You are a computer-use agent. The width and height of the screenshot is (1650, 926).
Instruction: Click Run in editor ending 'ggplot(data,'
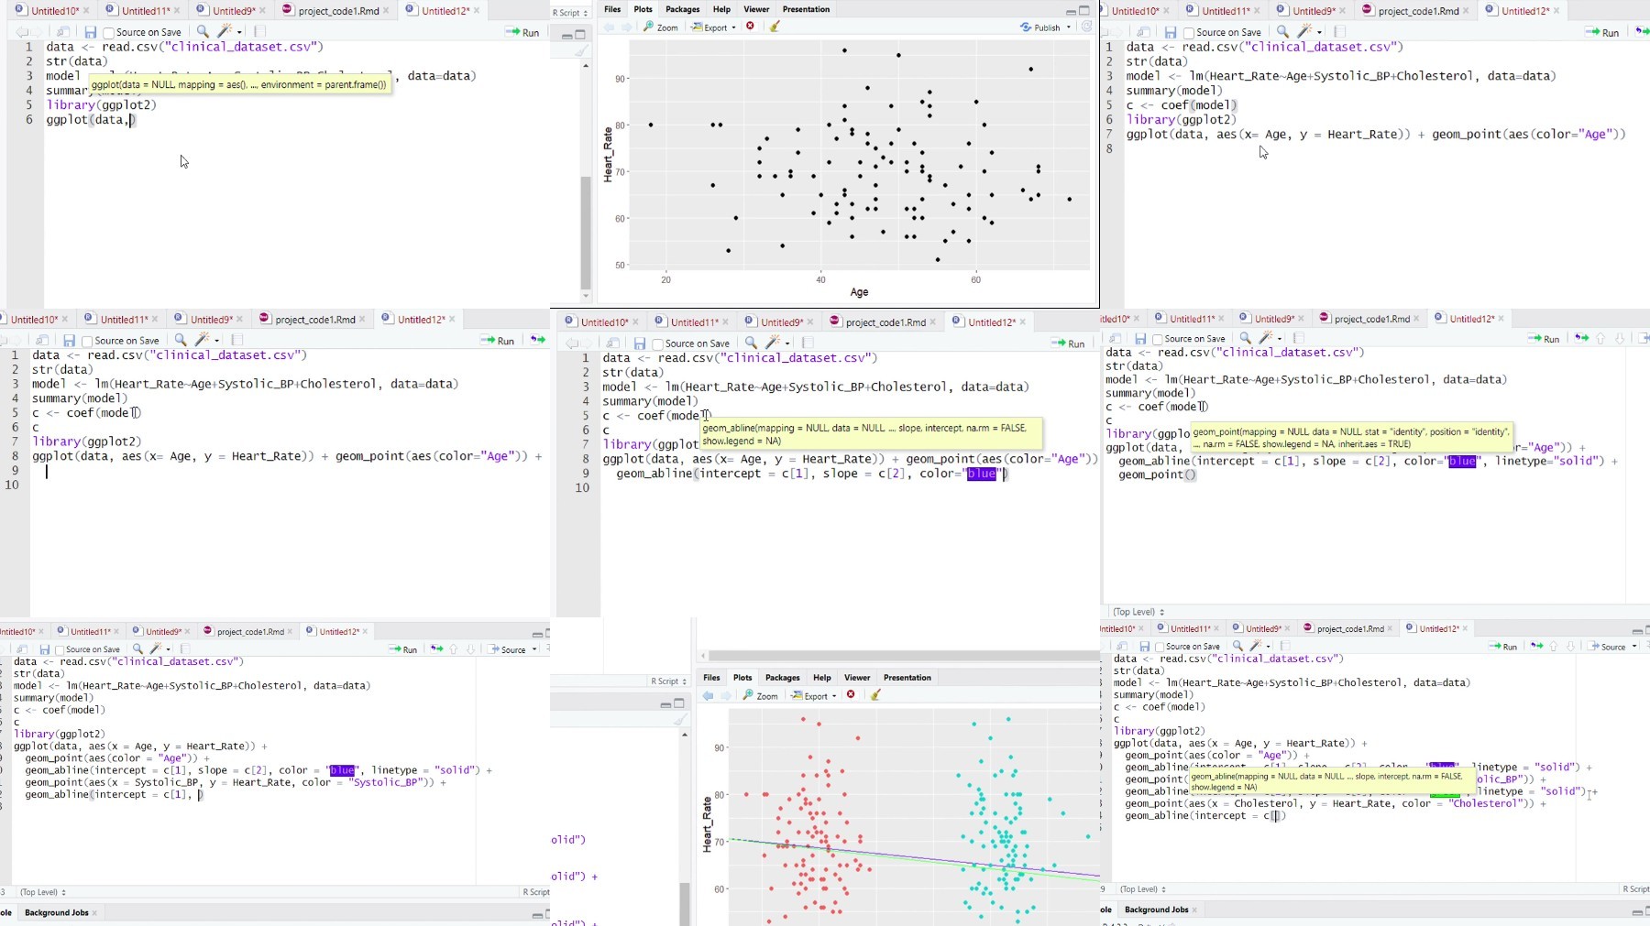click(522, 32)
